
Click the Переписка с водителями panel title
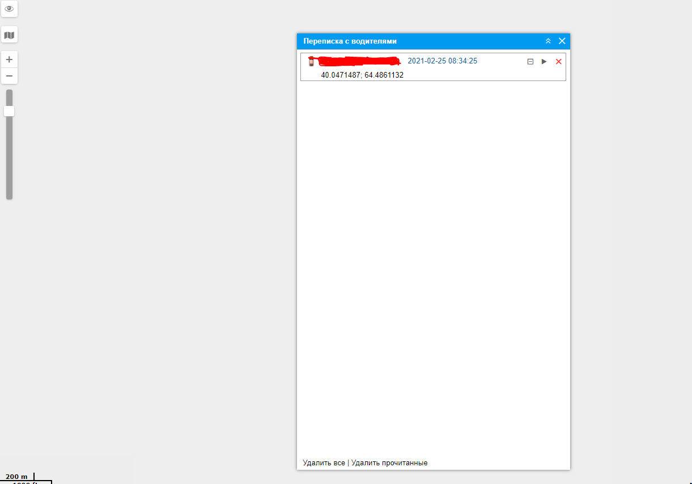pyautogui.click(x=350, y=41)
